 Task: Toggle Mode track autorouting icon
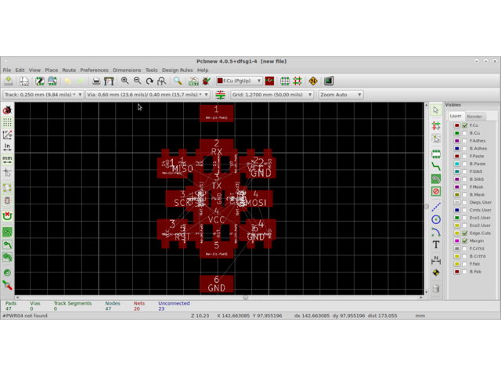coord(297,81)
